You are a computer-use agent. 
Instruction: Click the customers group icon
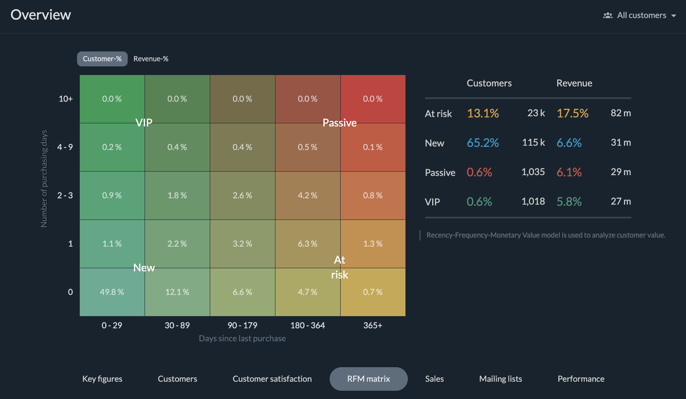(x=608, y=15)
